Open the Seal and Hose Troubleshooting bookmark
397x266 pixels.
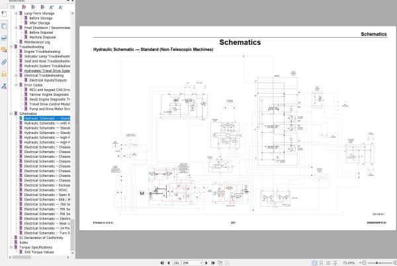pos(47,61)
